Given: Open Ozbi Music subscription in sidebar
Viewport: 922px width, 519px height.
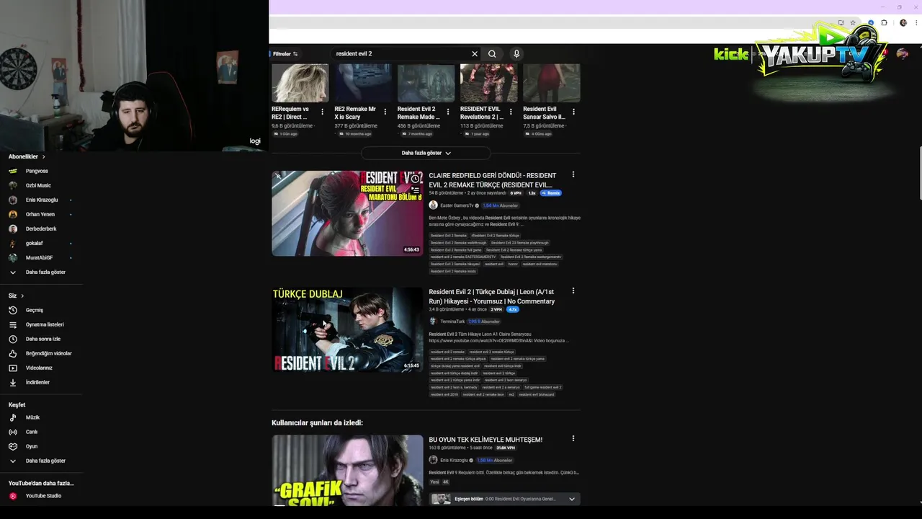Looking at the screenshot, I should tap(38, 185).
